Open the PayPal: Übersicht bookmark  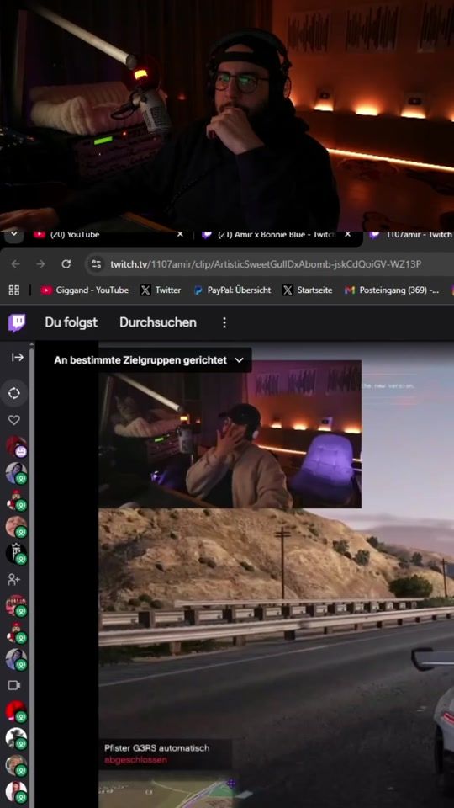[232, 290]
